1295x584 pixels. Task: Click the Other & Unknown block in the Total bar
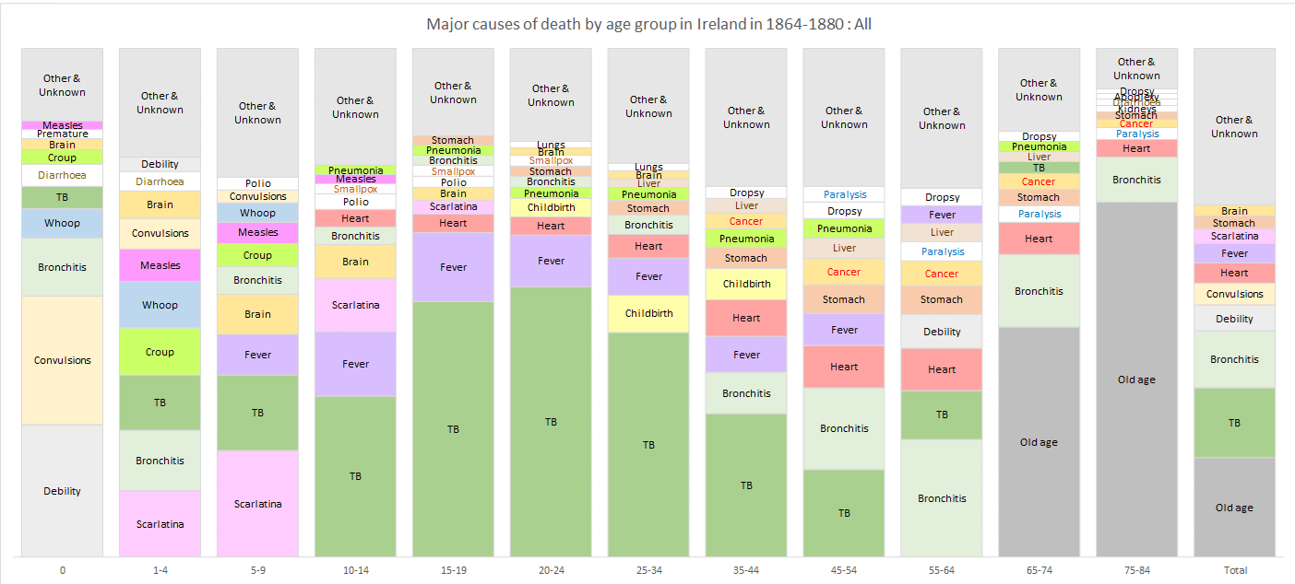1234,126
